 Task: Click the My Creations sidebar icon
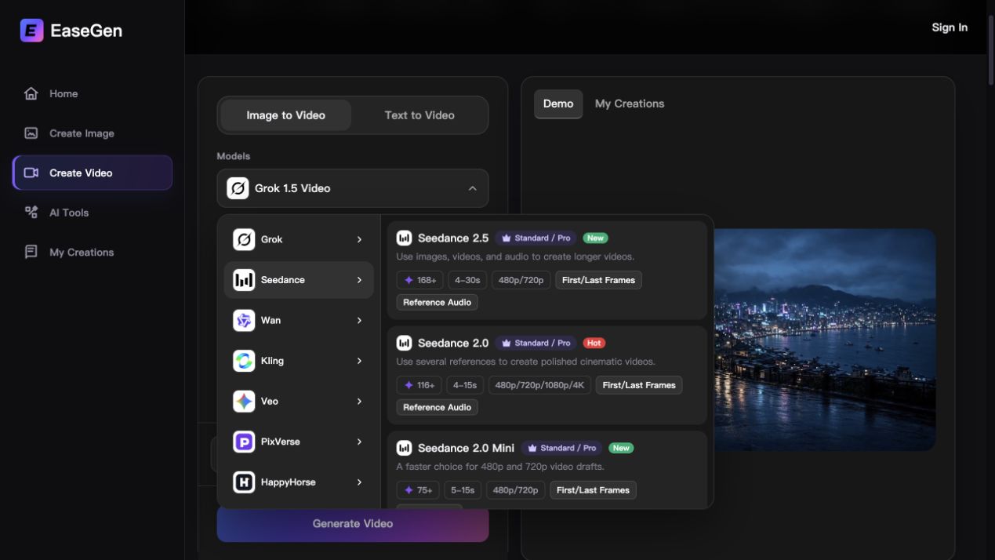pos(31,252)
